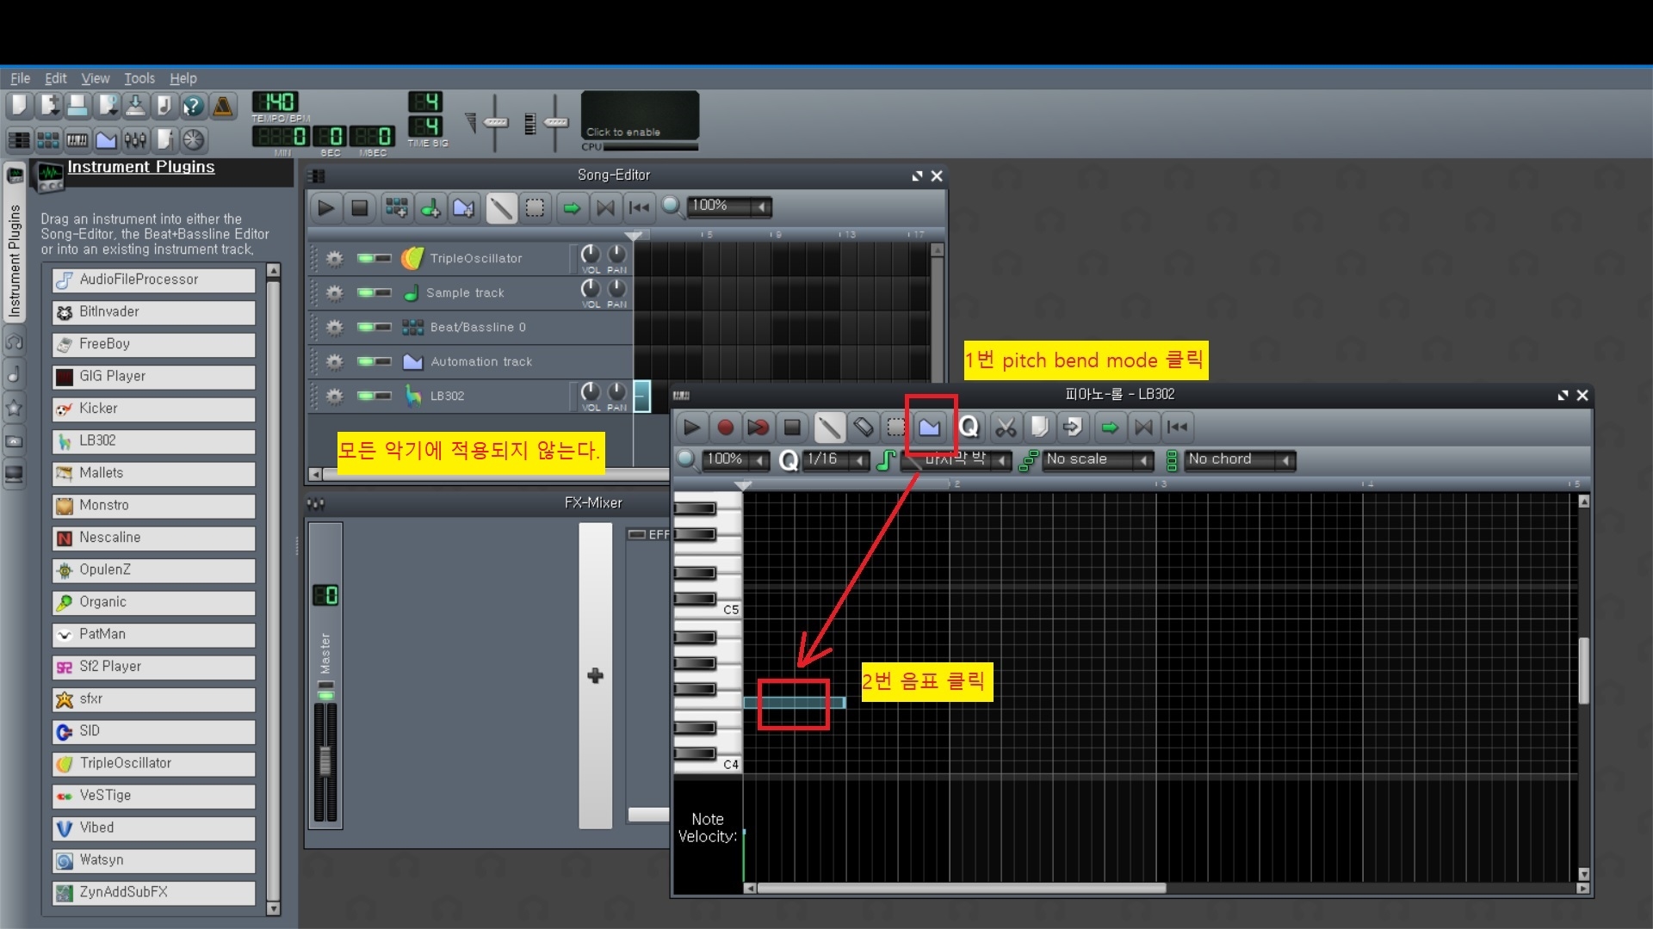This screenshot has width=1653, height=929.
Task: Open the View menu
Action: point(95,78)
